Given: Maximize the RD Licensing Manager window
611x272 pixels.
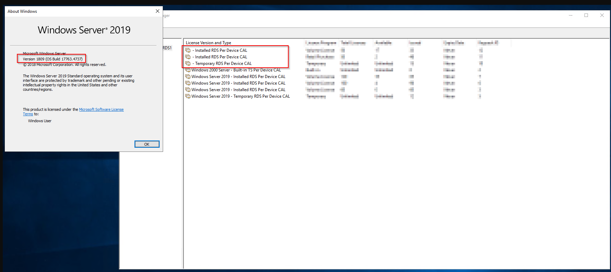Looking at the screenshot, I should [x=586, y=15].
